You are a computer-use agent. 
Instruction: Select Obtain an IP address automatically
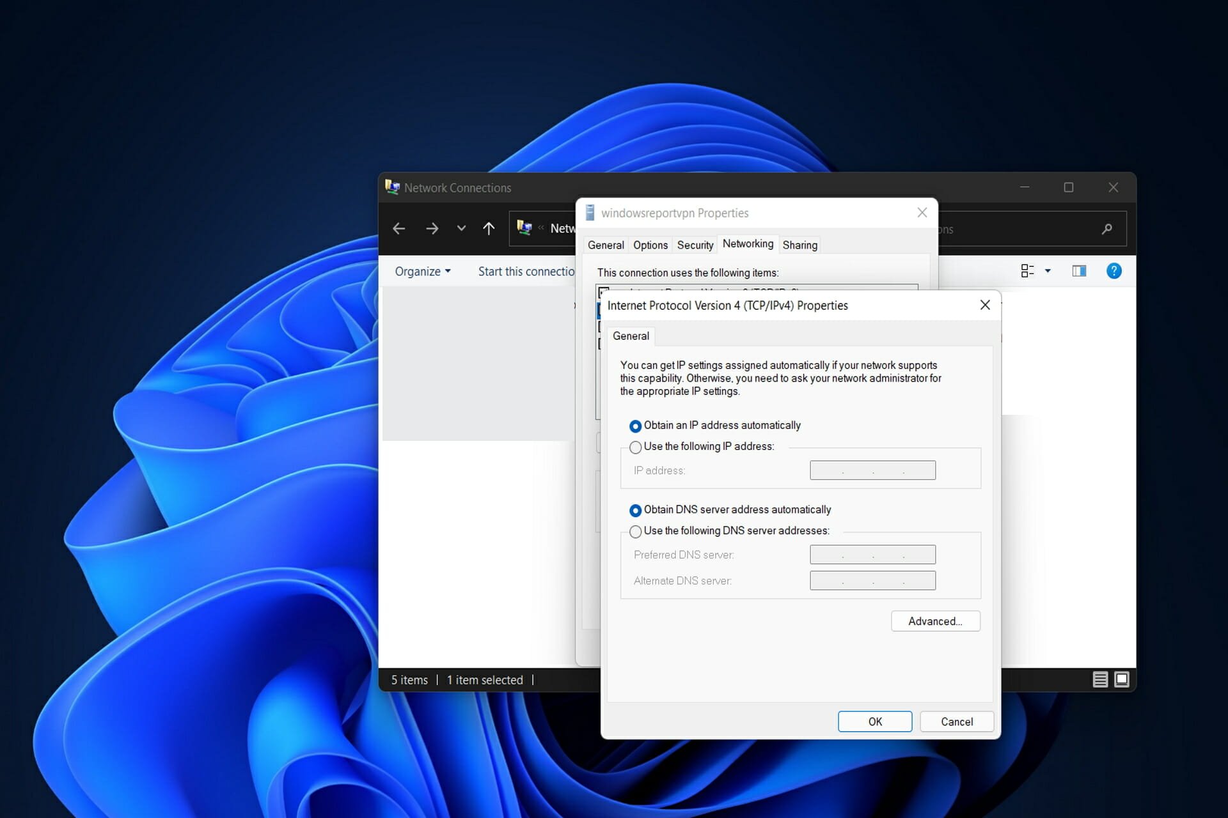pos(715,426)
